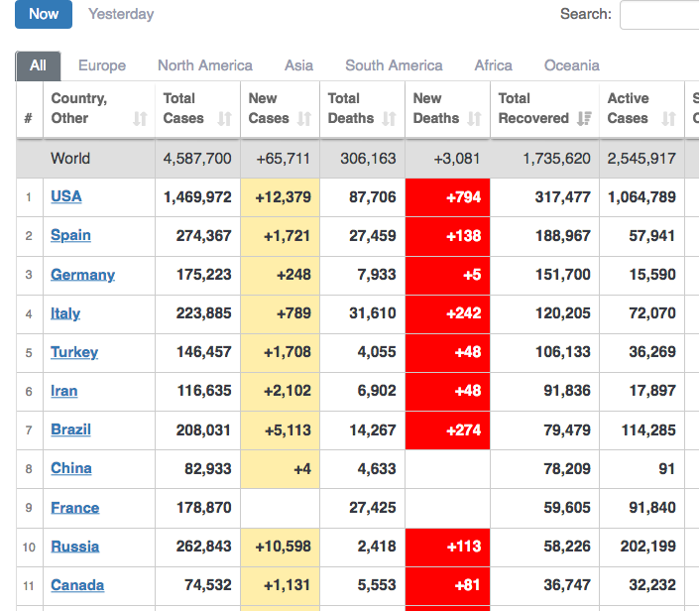Focus the Search input field
Viewport: 699px width, 611px height.
[659, 15]
